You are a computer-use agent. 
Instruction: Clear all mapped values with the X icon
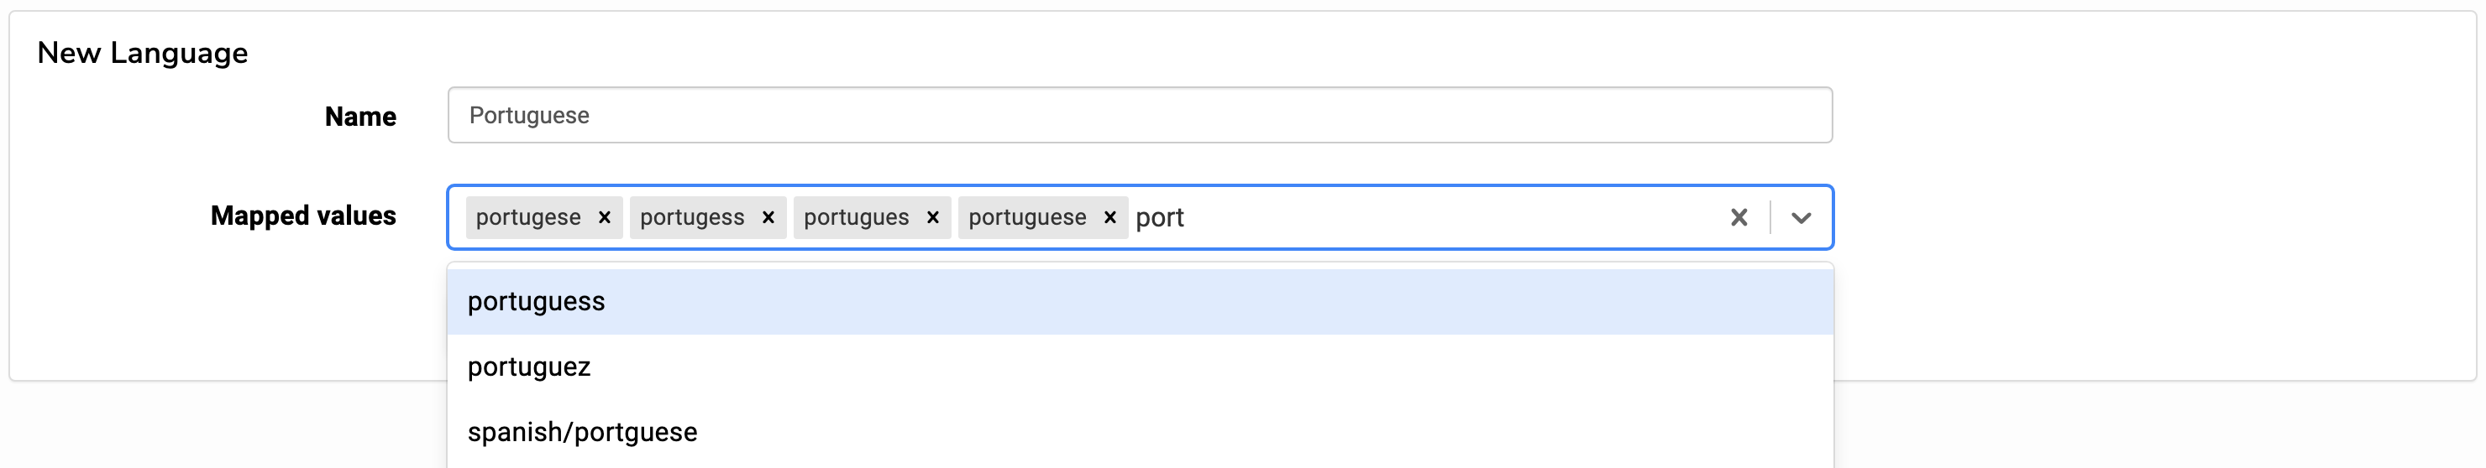pos(1738,217)
